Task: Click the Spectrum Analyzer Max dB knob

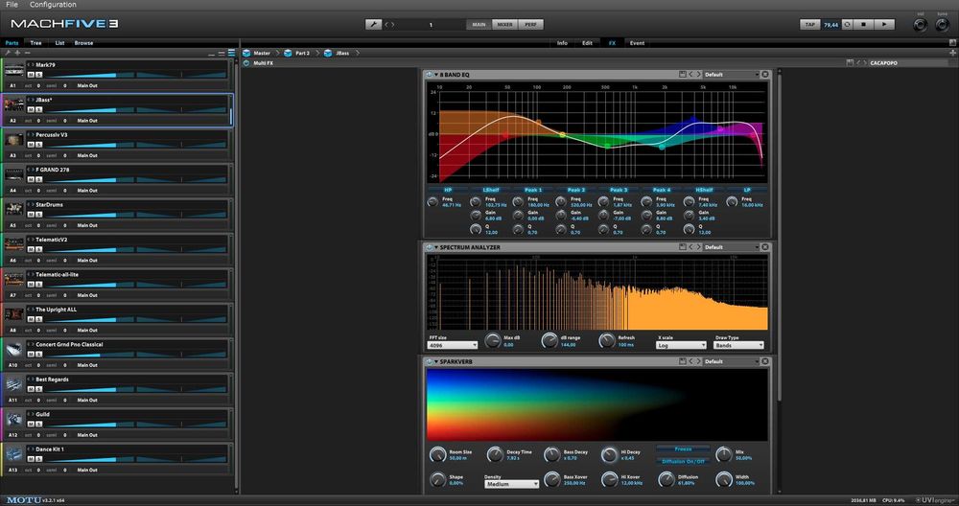Action: tap(492, 341)
